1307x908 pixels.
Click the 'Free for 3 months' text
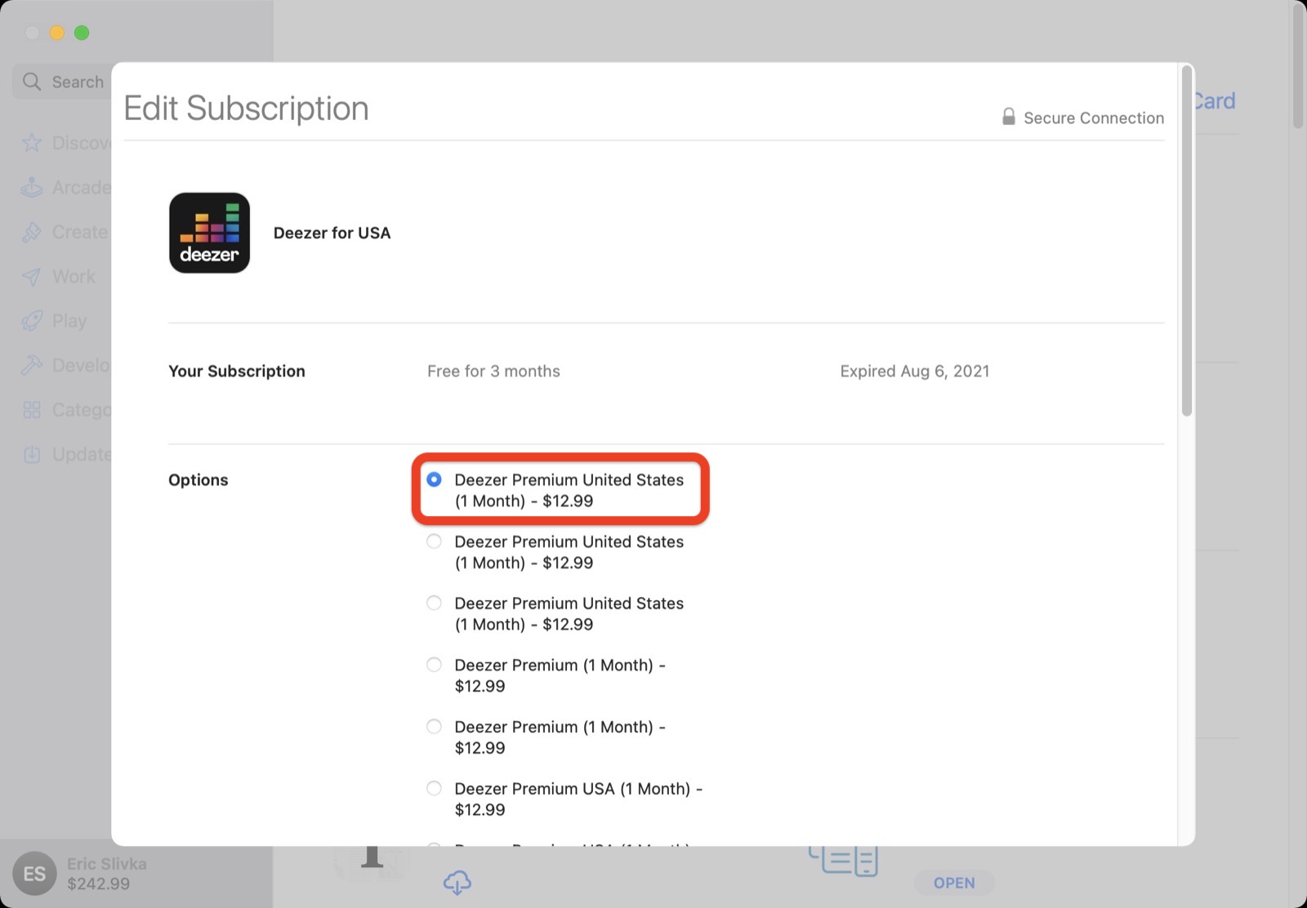[493, 371]
